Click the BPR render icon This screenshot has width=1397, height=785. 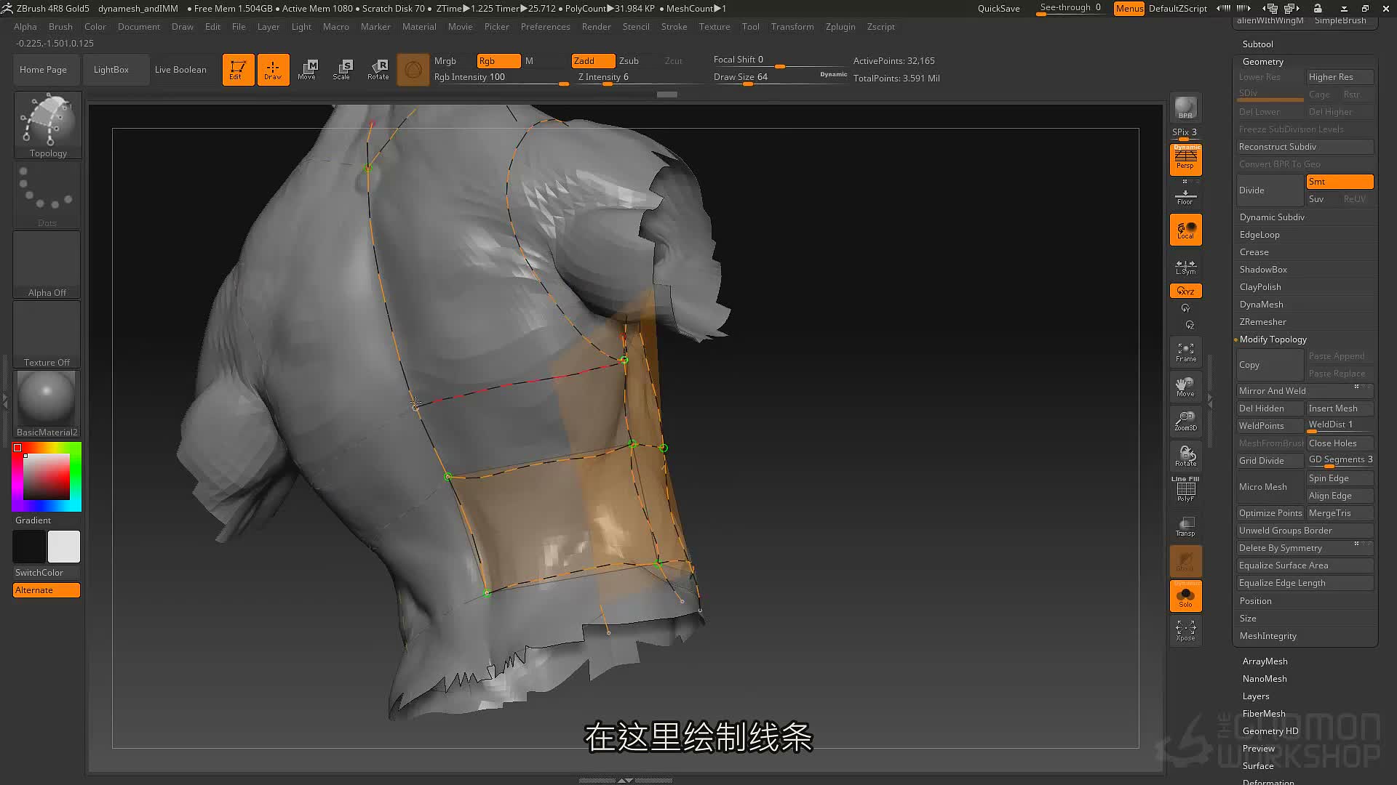[1185, 108]
